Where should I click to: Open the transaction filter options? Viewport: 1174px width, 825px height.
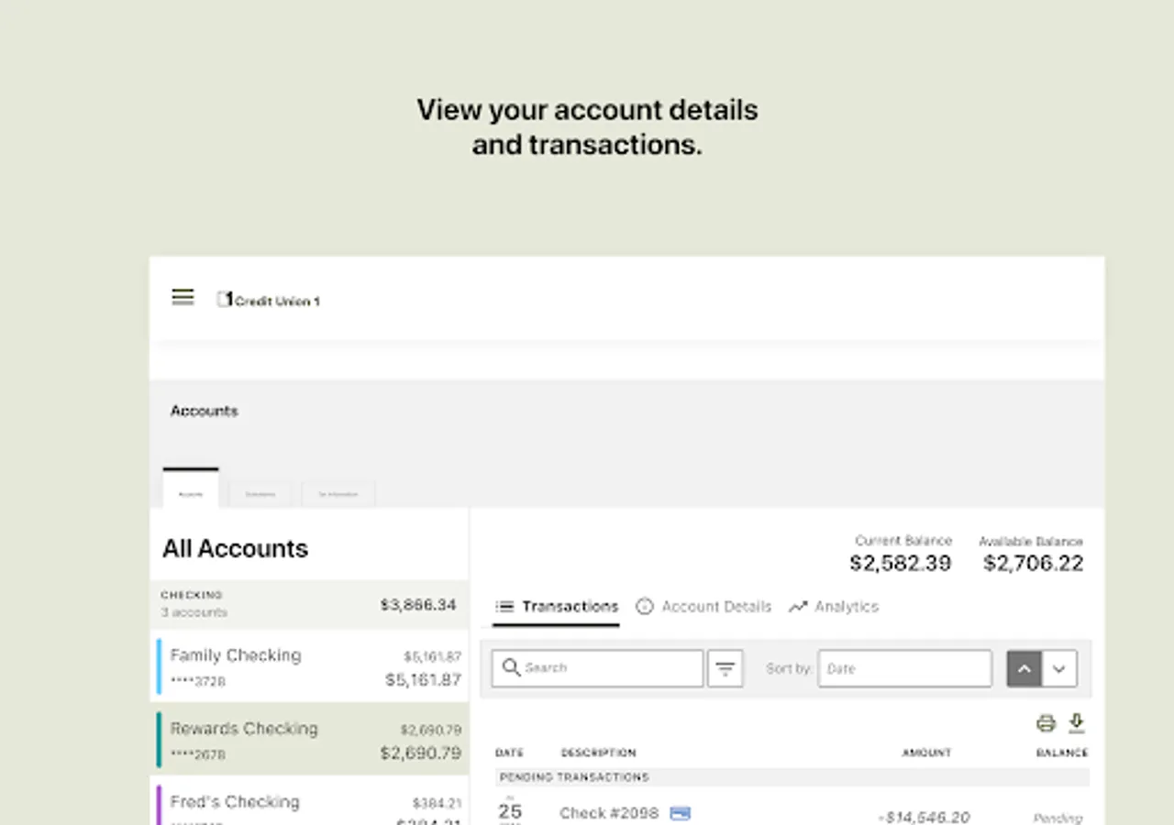(x=725, y=668)
